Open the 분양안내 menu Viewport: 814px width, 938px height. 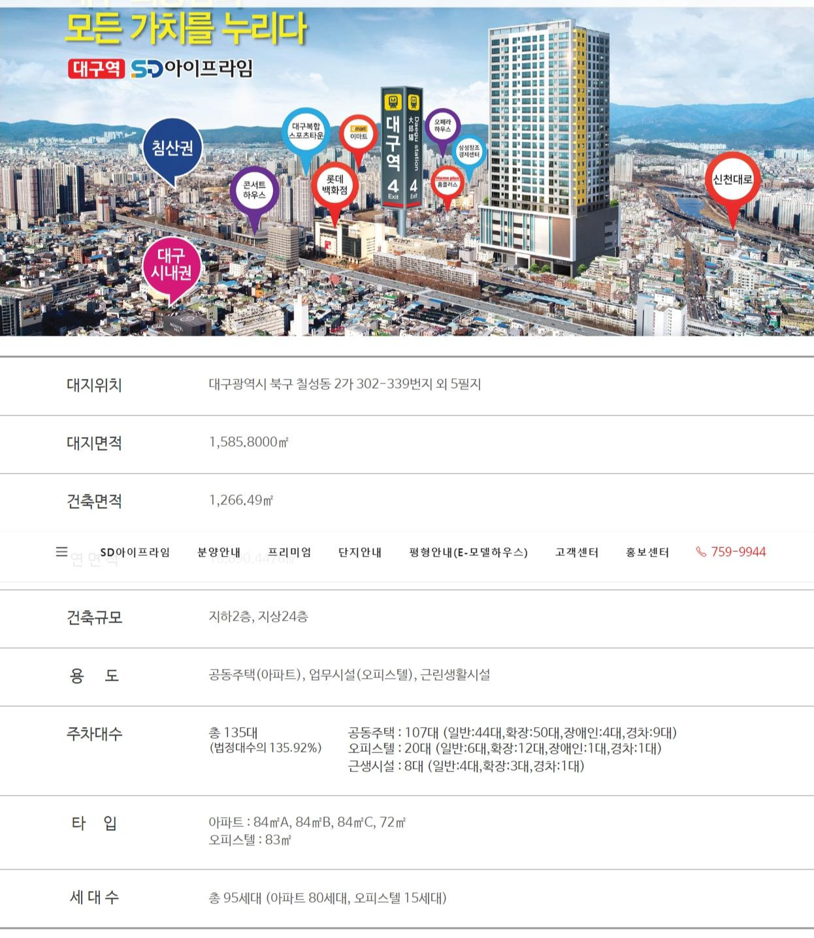(x=219, y=553)
